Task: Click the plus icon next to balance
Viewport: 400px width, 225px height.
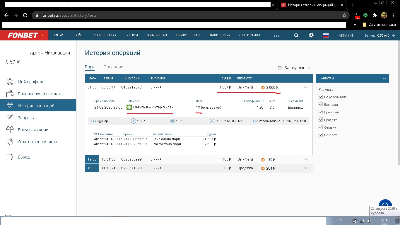Action: point(393,35)
